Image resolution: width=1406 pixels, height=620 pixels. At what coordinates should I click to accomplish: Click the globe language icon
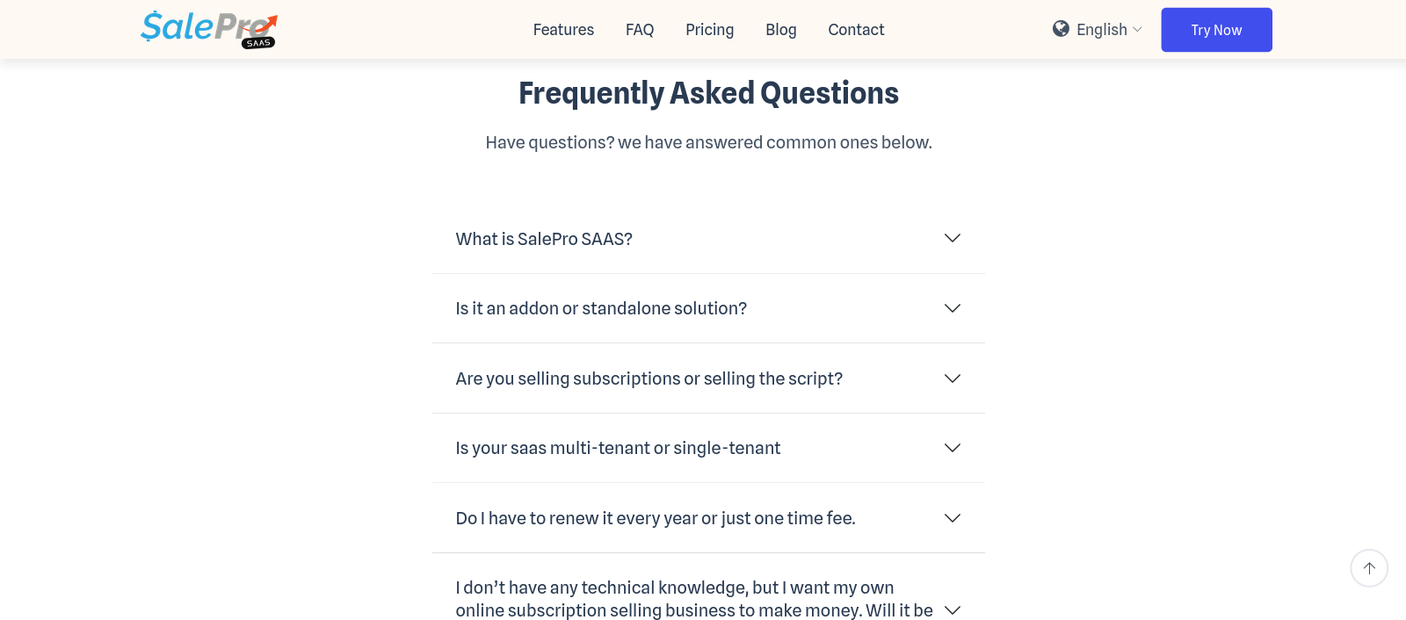click(x=1061, y=29)
